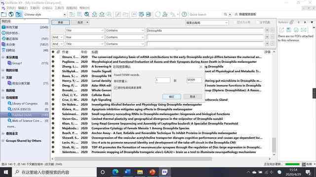The image size is (316, 177).
Task: Select Integrated Library and Online Search Mode
Action: [x=19, y=14]
